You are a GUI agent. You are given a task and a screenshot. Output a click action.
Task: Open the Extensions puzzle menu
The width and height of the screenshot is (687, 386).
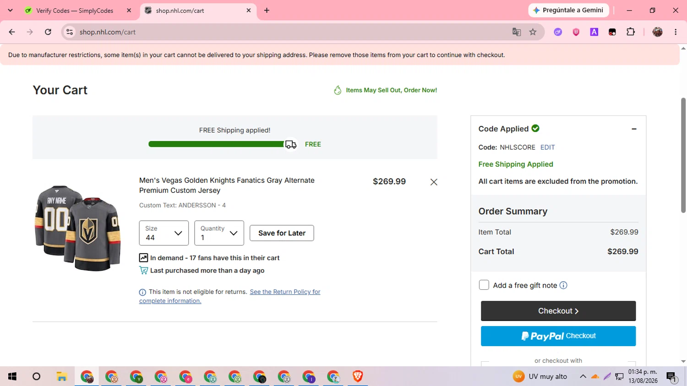(x=631, y=32)
